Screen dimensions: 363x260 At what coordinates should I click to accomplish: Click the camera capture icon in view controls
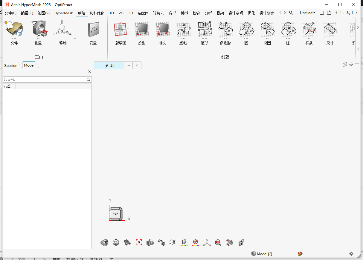150,242
